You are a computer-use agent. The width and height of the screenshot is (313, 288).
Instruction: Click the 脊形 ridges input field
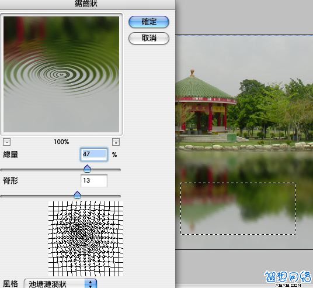pyautogui.click(x=94, y=181)
